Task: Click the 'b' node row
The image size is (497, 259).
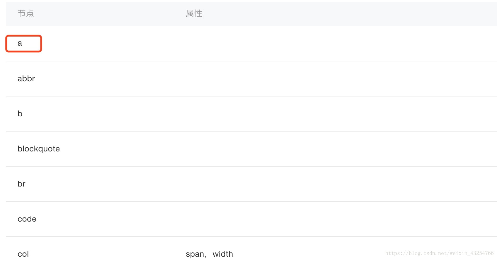Action: [x=251, y=114]
